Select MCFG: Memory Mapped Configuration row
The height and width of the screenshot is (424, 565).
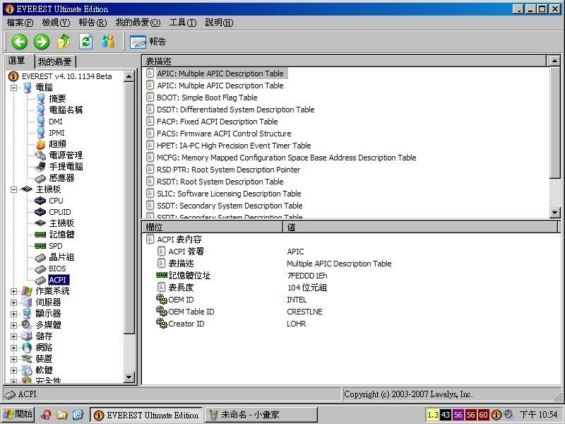pyautogui.click(x=287, y=158)
